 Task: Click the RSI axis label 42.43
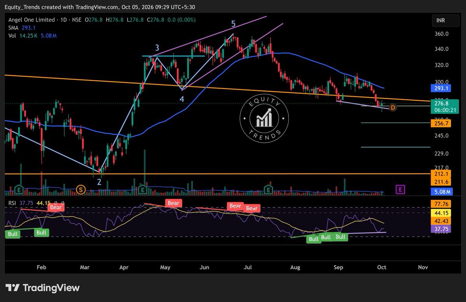pyautogui.click(x=440, y=220)
